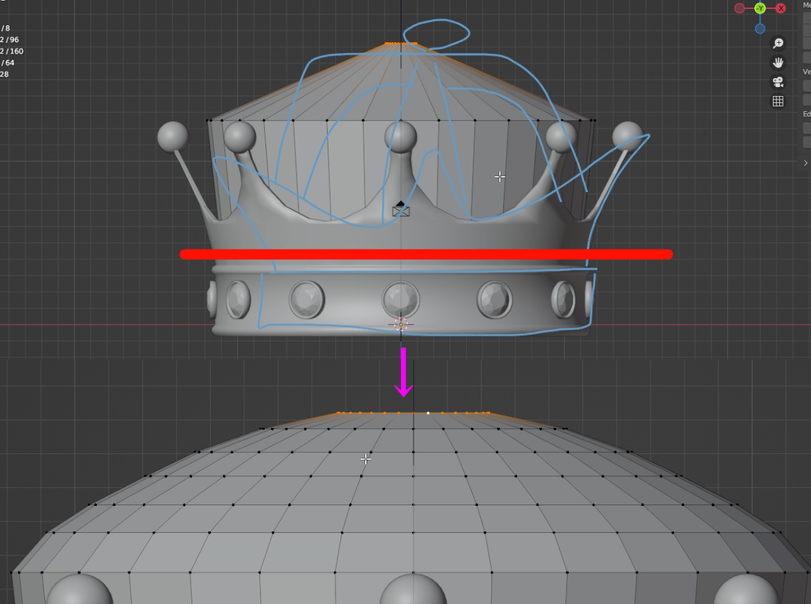
Task: Click the green -Y axis gizmo ball
Action: (x=760, y=8)
